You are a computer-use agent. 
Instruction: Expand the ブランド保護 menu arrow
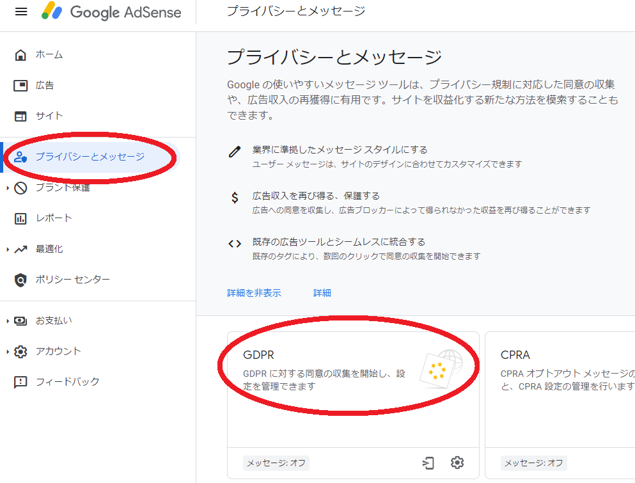click(8, 187)
